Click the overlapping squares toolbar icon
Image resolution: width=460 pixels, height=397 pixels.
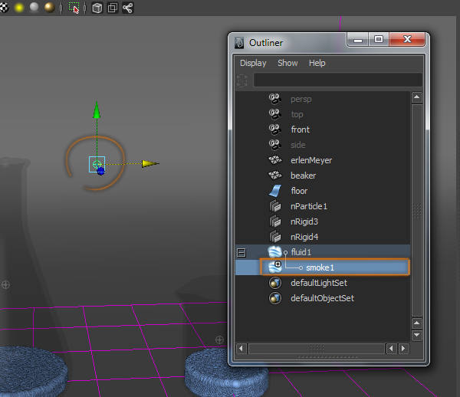(112, 8)
